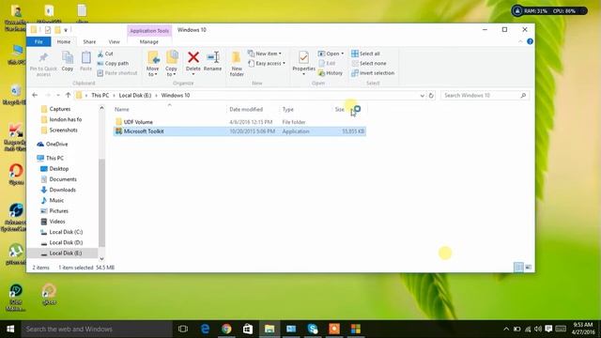The image size is (601, 338).
Task: Sort by Date modified column
Action: [x=246, y=109]
